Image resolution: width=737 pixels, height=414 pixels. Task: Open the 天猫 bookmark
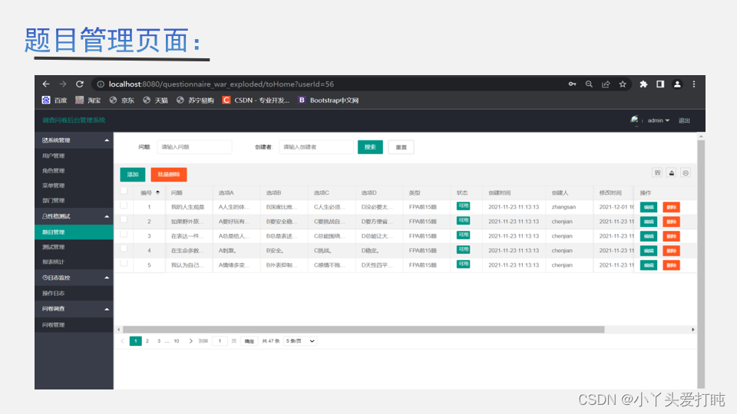pos(156,100)
